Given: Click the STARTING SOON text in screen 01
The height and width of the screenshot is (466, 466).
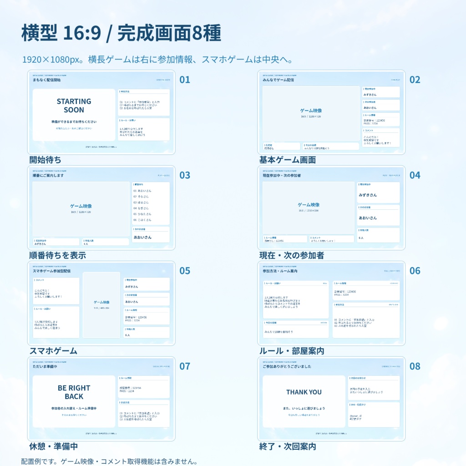Looking at the screenshot, I should (74, 106).
